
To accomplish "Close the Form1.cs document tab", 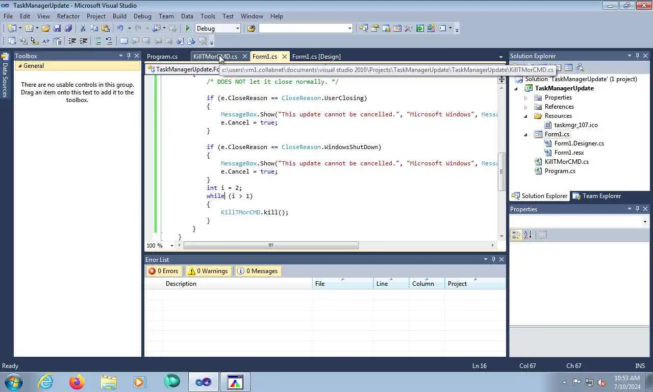I will [284, 57].
